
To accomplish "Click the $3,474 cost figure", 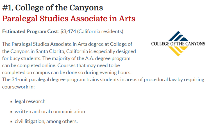I will point(68,31).
